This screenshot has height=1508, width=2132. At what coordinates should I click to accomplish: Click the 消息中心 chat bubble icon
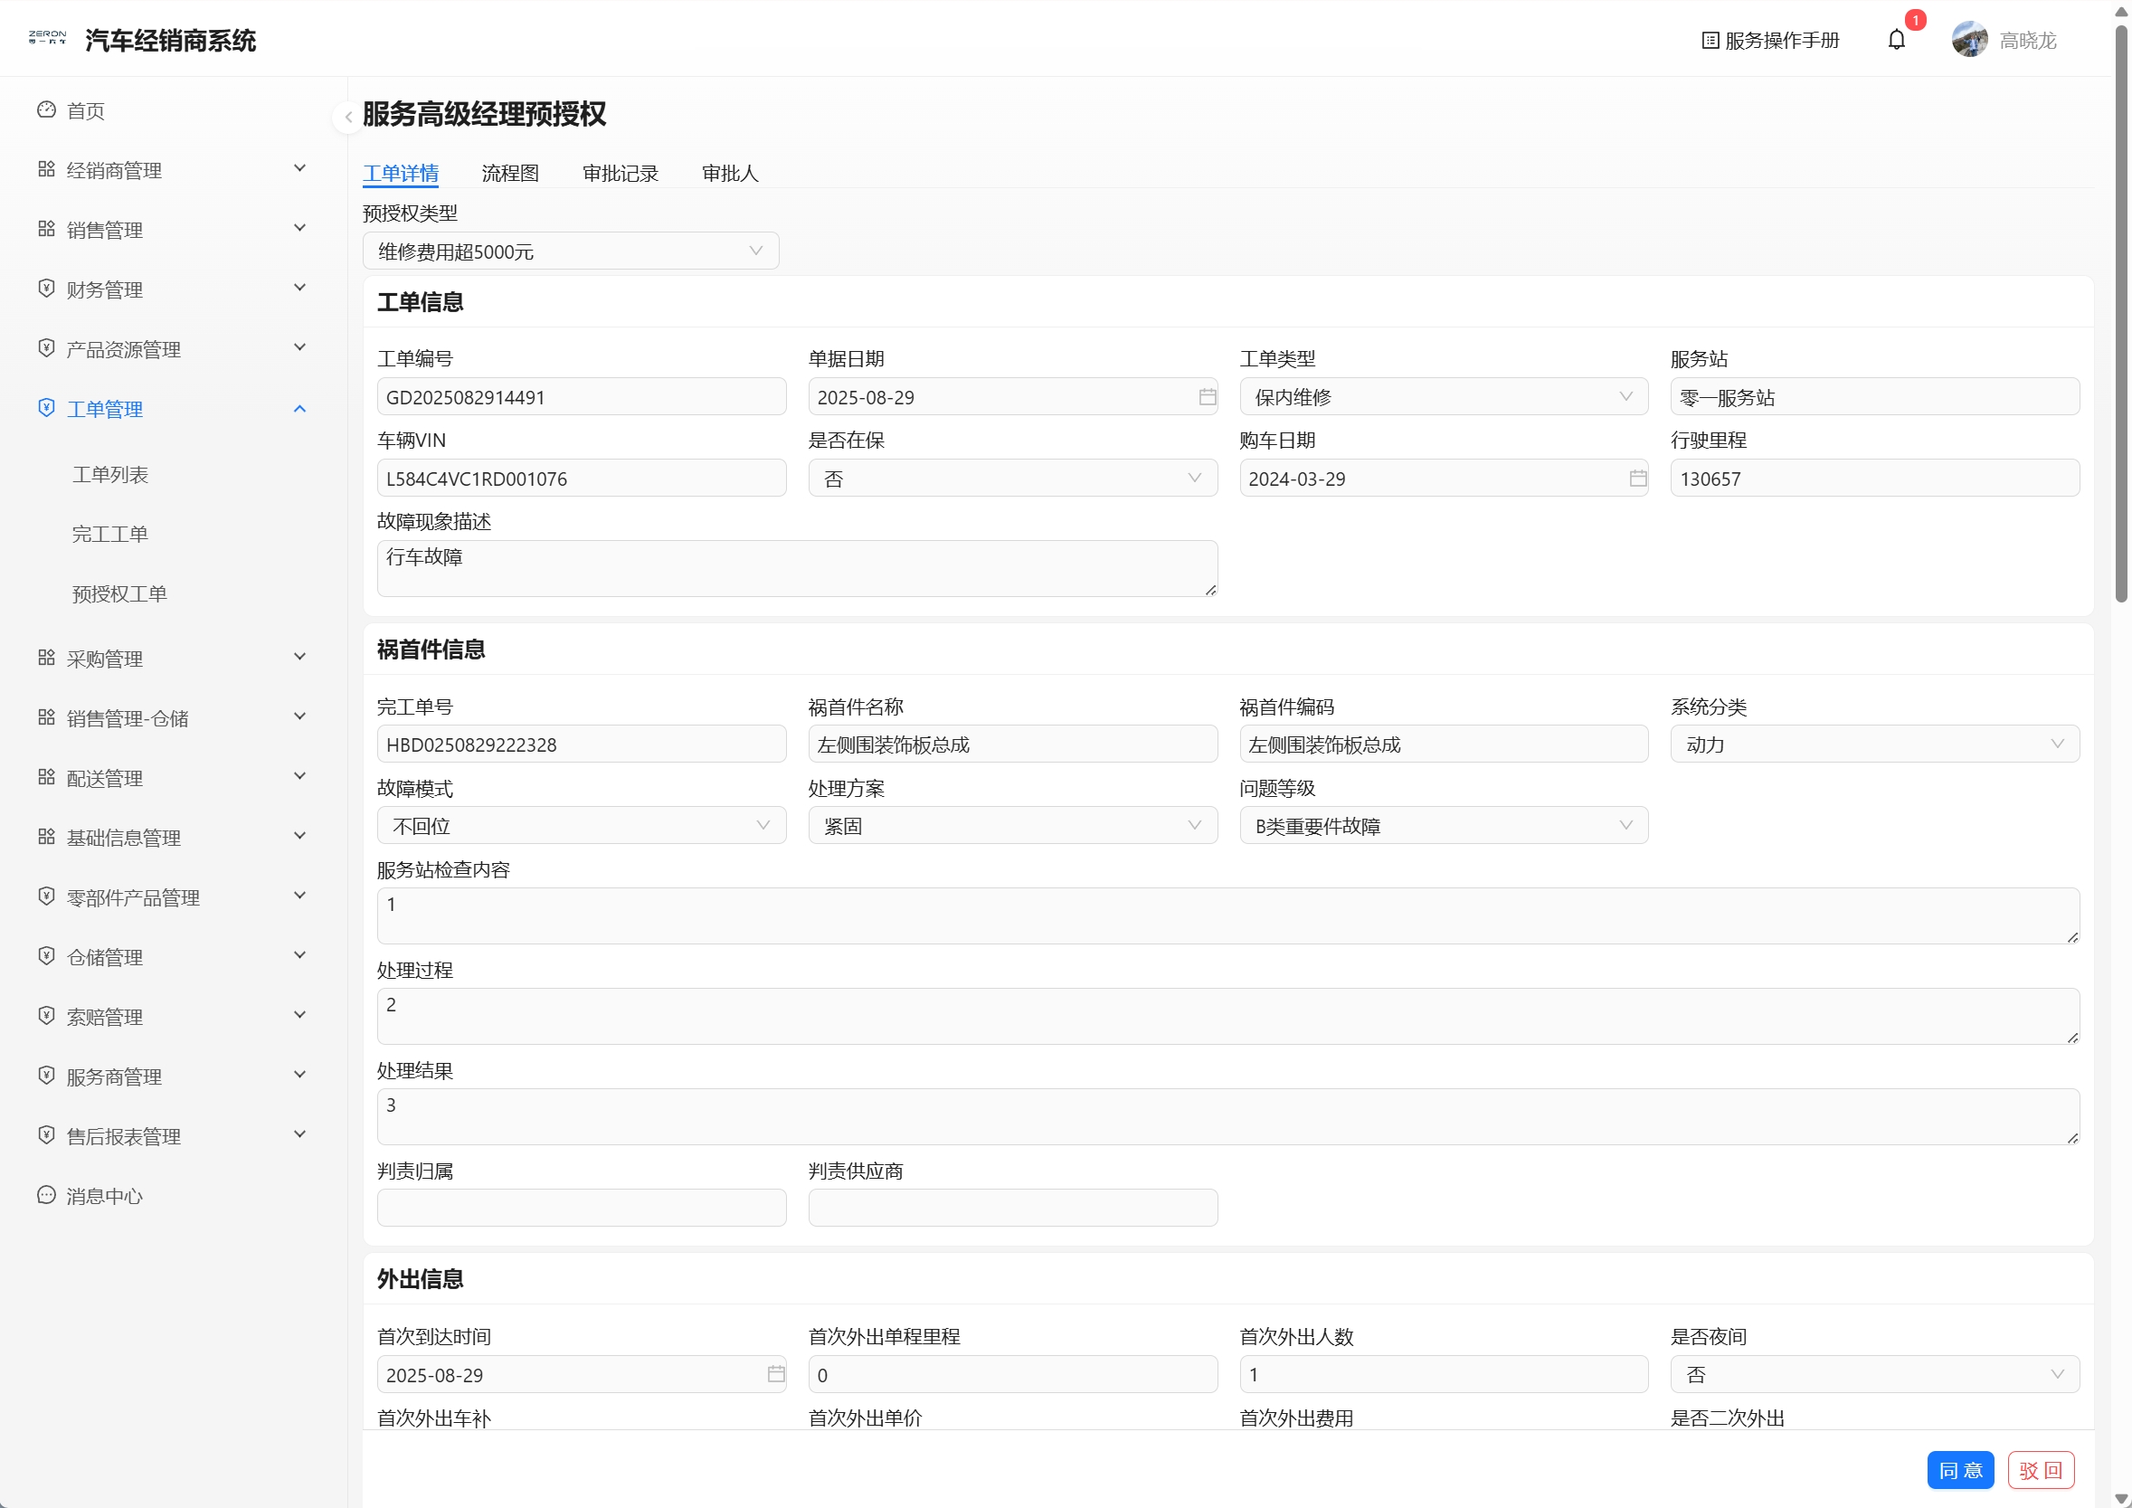tap(46, 1195)
